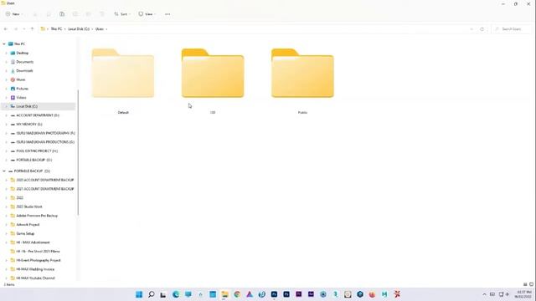The image size is (536, 301).
Task: Launch Firefox from the taskbar
Action: point(372,294)
